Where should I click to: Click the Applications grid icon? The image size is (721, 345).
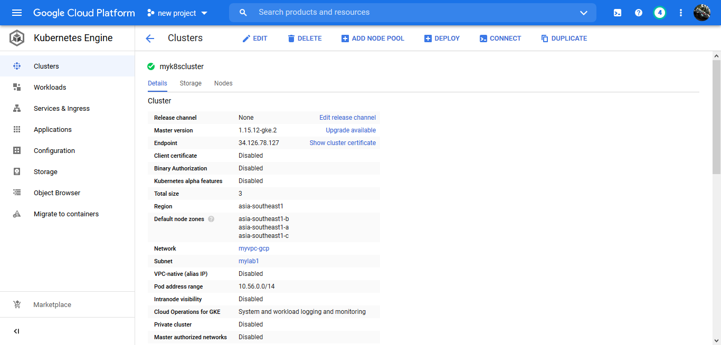point(17,129)
